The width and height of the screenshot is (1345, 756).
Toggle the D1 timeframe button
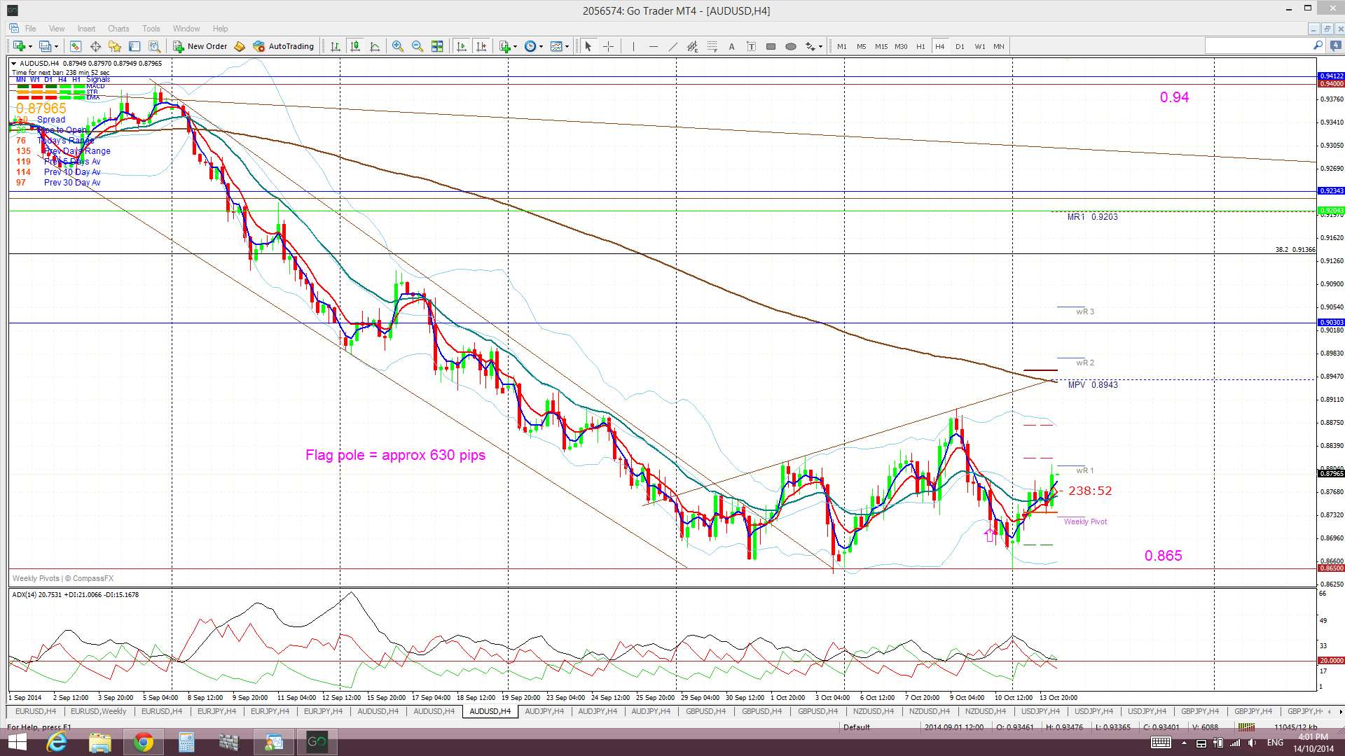tap(960, 46)
